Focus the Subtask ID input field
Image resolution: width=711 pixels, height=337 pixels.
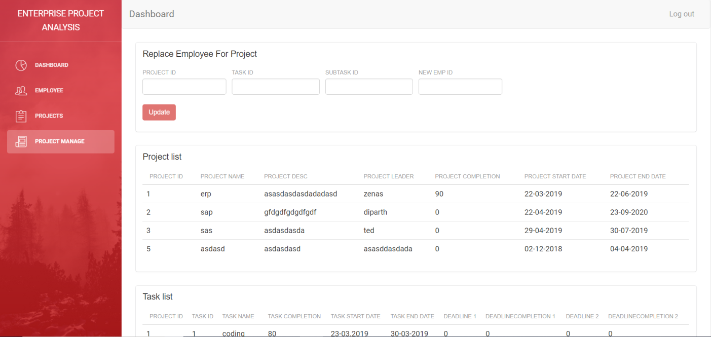click(x=369, y=87)
